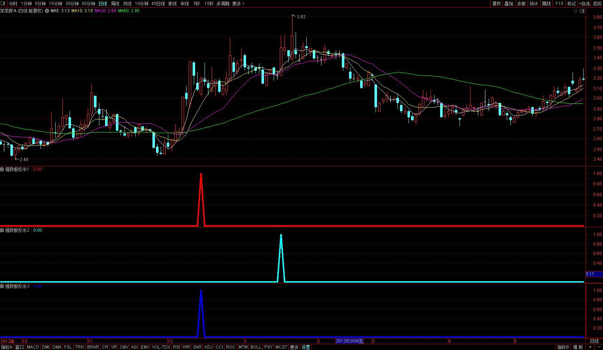Expand the 强势股反杀1 indicator options
Image resolution: width=603 pixels, height=350 pixels.
tap(2, 169)
